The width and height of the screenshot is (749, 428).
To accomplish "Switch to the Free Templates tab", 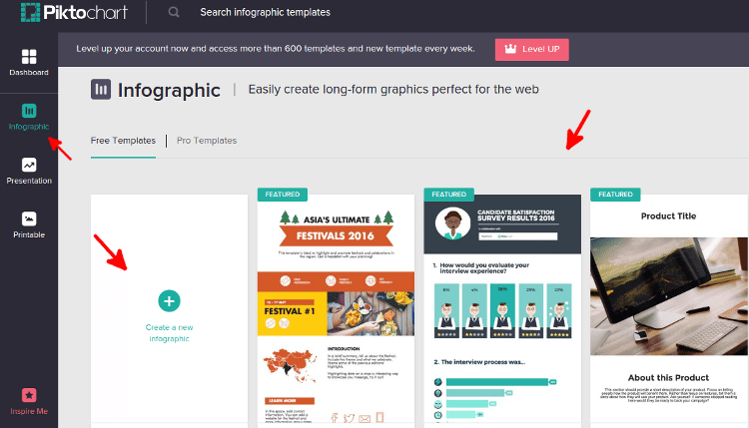I will point(123,141).
